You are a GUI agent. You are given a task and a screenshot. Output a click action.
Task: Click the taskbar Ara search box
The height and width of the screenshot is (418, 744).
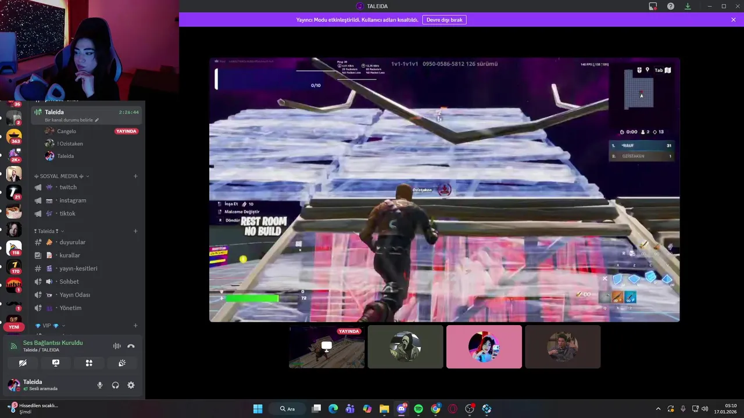(288, 409)
